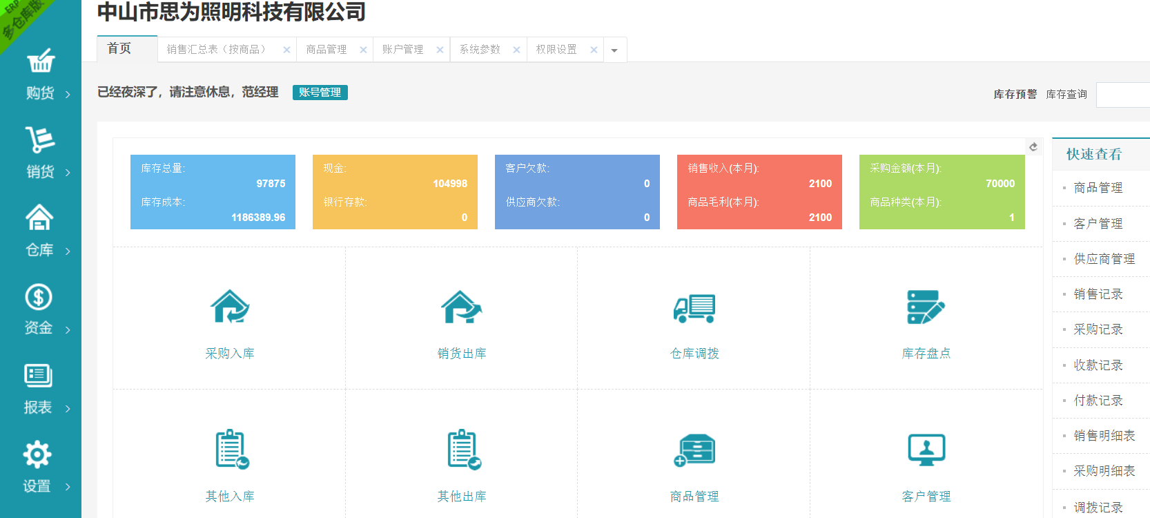Click the 账号管理 button
Viewport: 1150px width, 518px height.
click(x=320, y=93)
